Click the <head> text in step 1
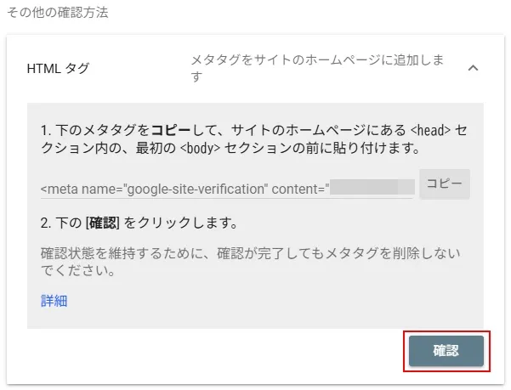The width and height of the screenshot is (511, 390). [x=430, y=130]
